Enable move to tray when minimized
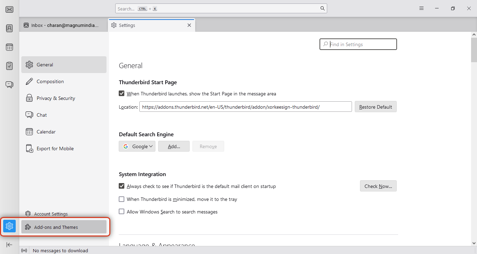This screenshot has width=477, height=254. [x=122, y=199]
